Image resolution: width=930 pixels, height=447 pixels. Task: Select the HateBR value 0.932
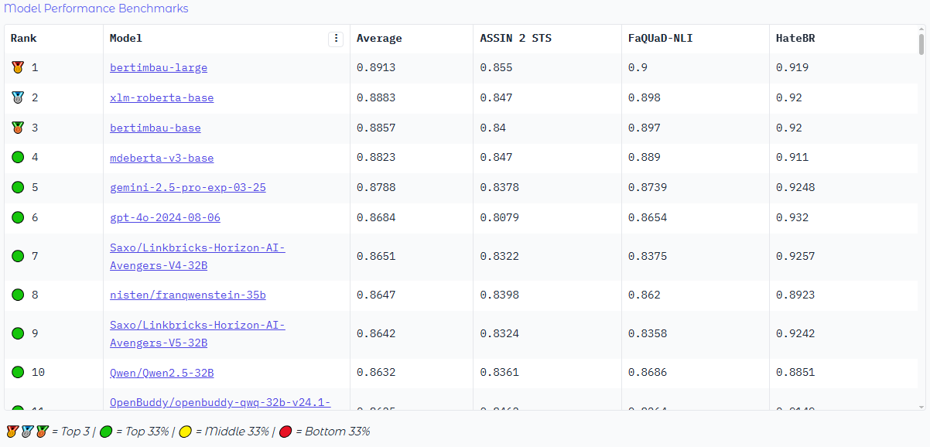point(792,217)
